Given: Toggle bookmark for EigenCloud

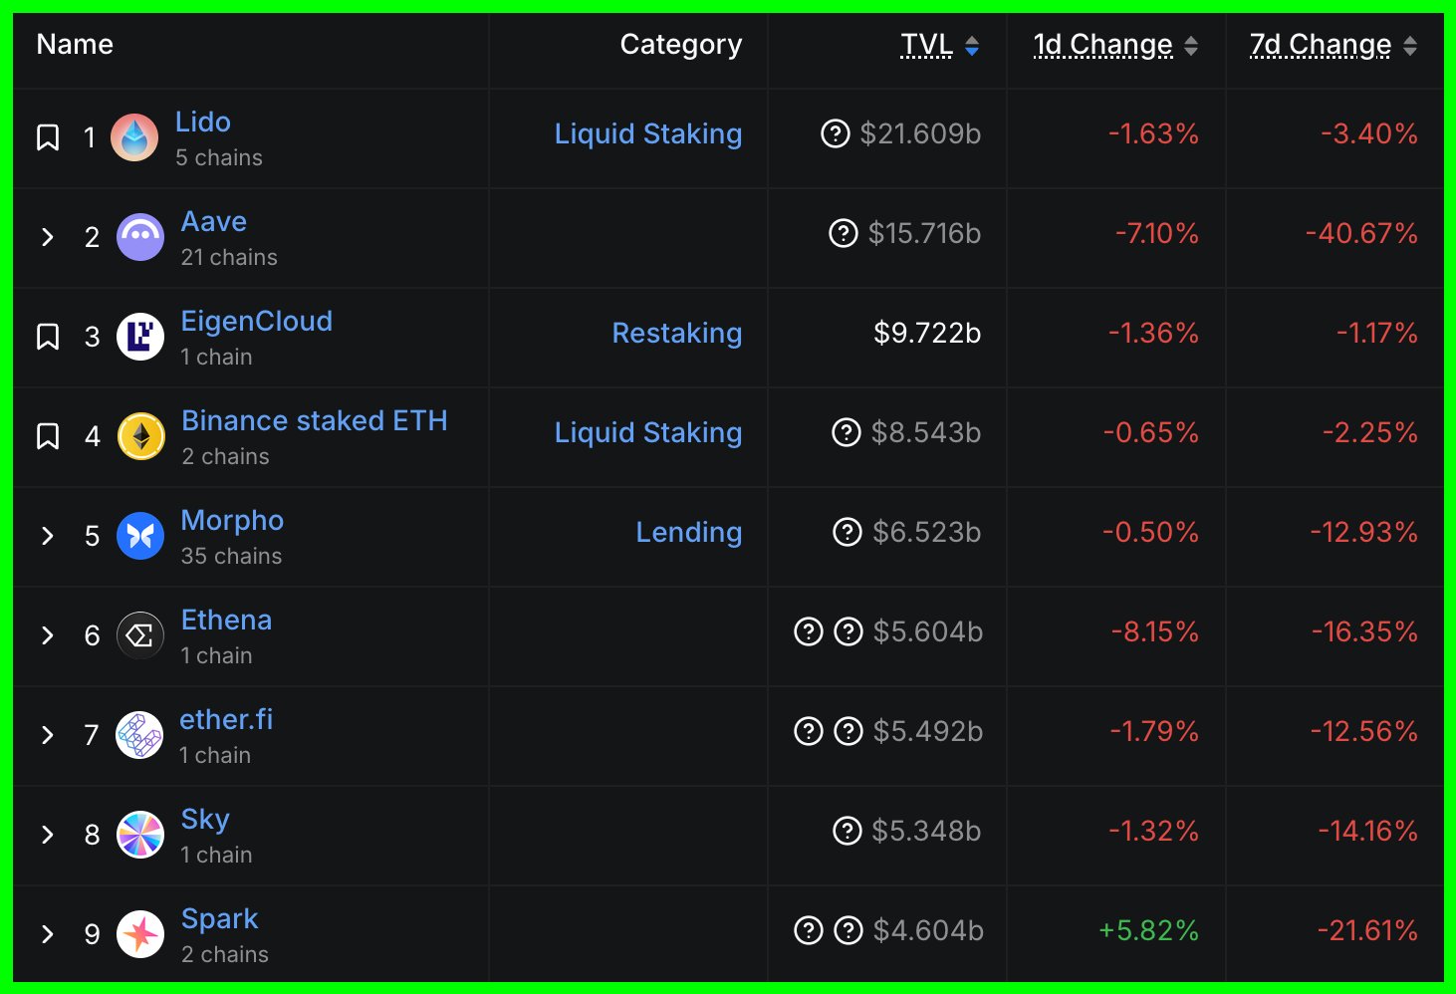Looking at the screenshot, I should pos(48,337).
